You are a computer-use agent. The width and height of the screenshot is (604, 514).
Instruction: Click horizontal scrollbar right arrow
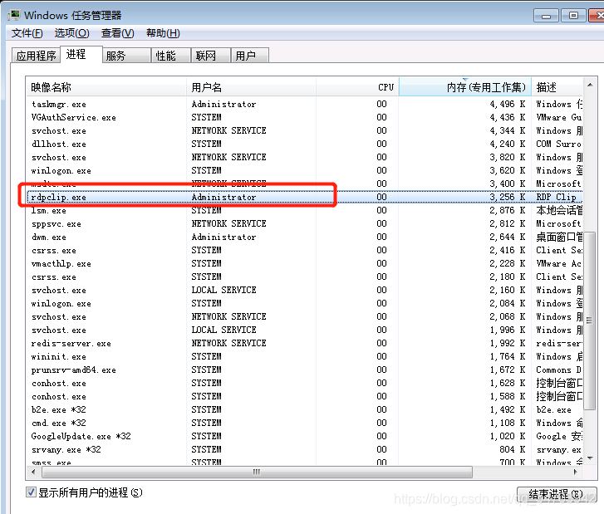(x=576, y=472)
